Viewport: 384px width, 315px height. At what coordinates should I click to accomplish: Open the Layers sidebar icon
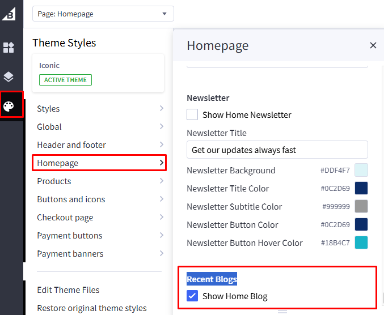coord(9,76)
